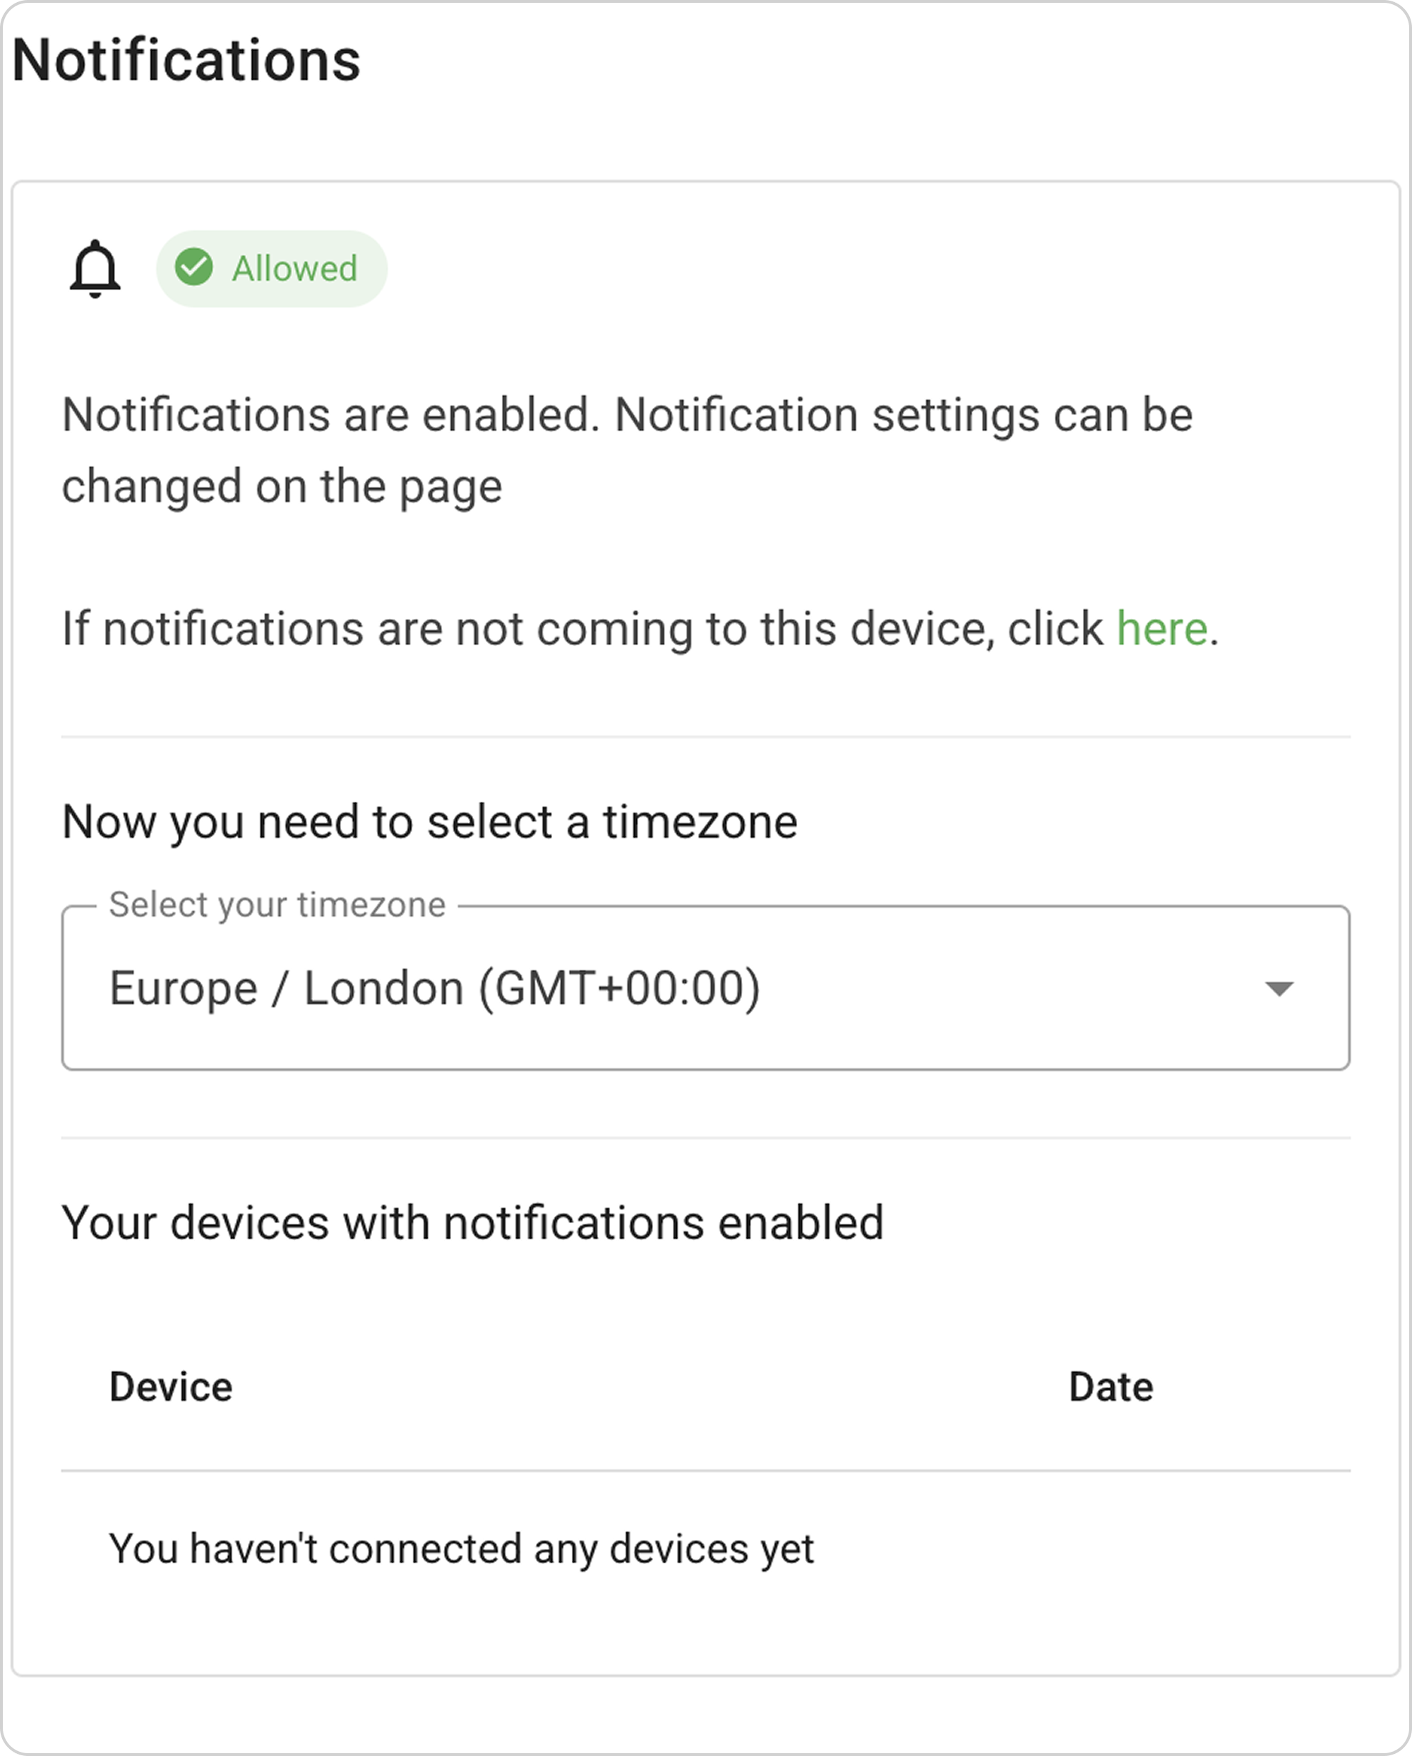Click the green checkmark icon

pyautogui.click(x=194, y=268)
